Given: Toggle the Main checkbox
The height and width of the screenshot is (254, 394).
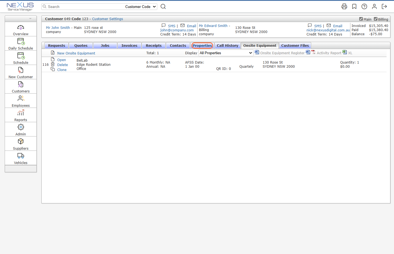Looking at the screenshot, I should (x=361, y=19).
